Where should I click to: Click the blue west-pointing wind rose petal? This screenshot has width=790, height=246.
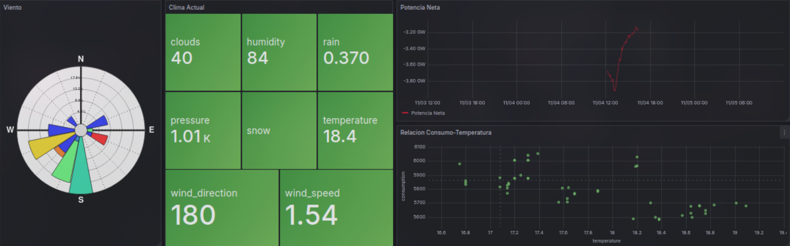pos(61,130)
